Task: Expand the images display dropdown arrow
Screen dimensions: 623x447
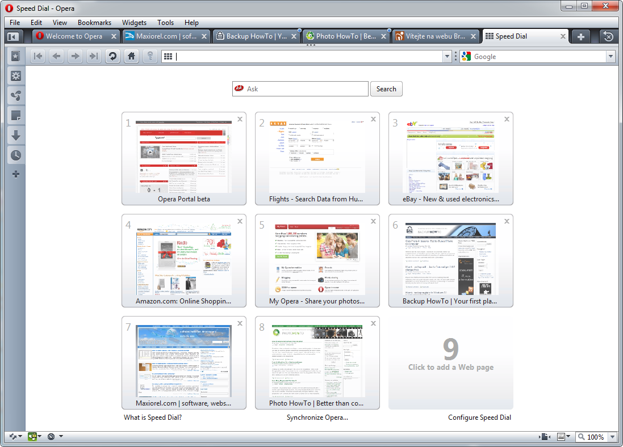Action: [x=568, y=437]
